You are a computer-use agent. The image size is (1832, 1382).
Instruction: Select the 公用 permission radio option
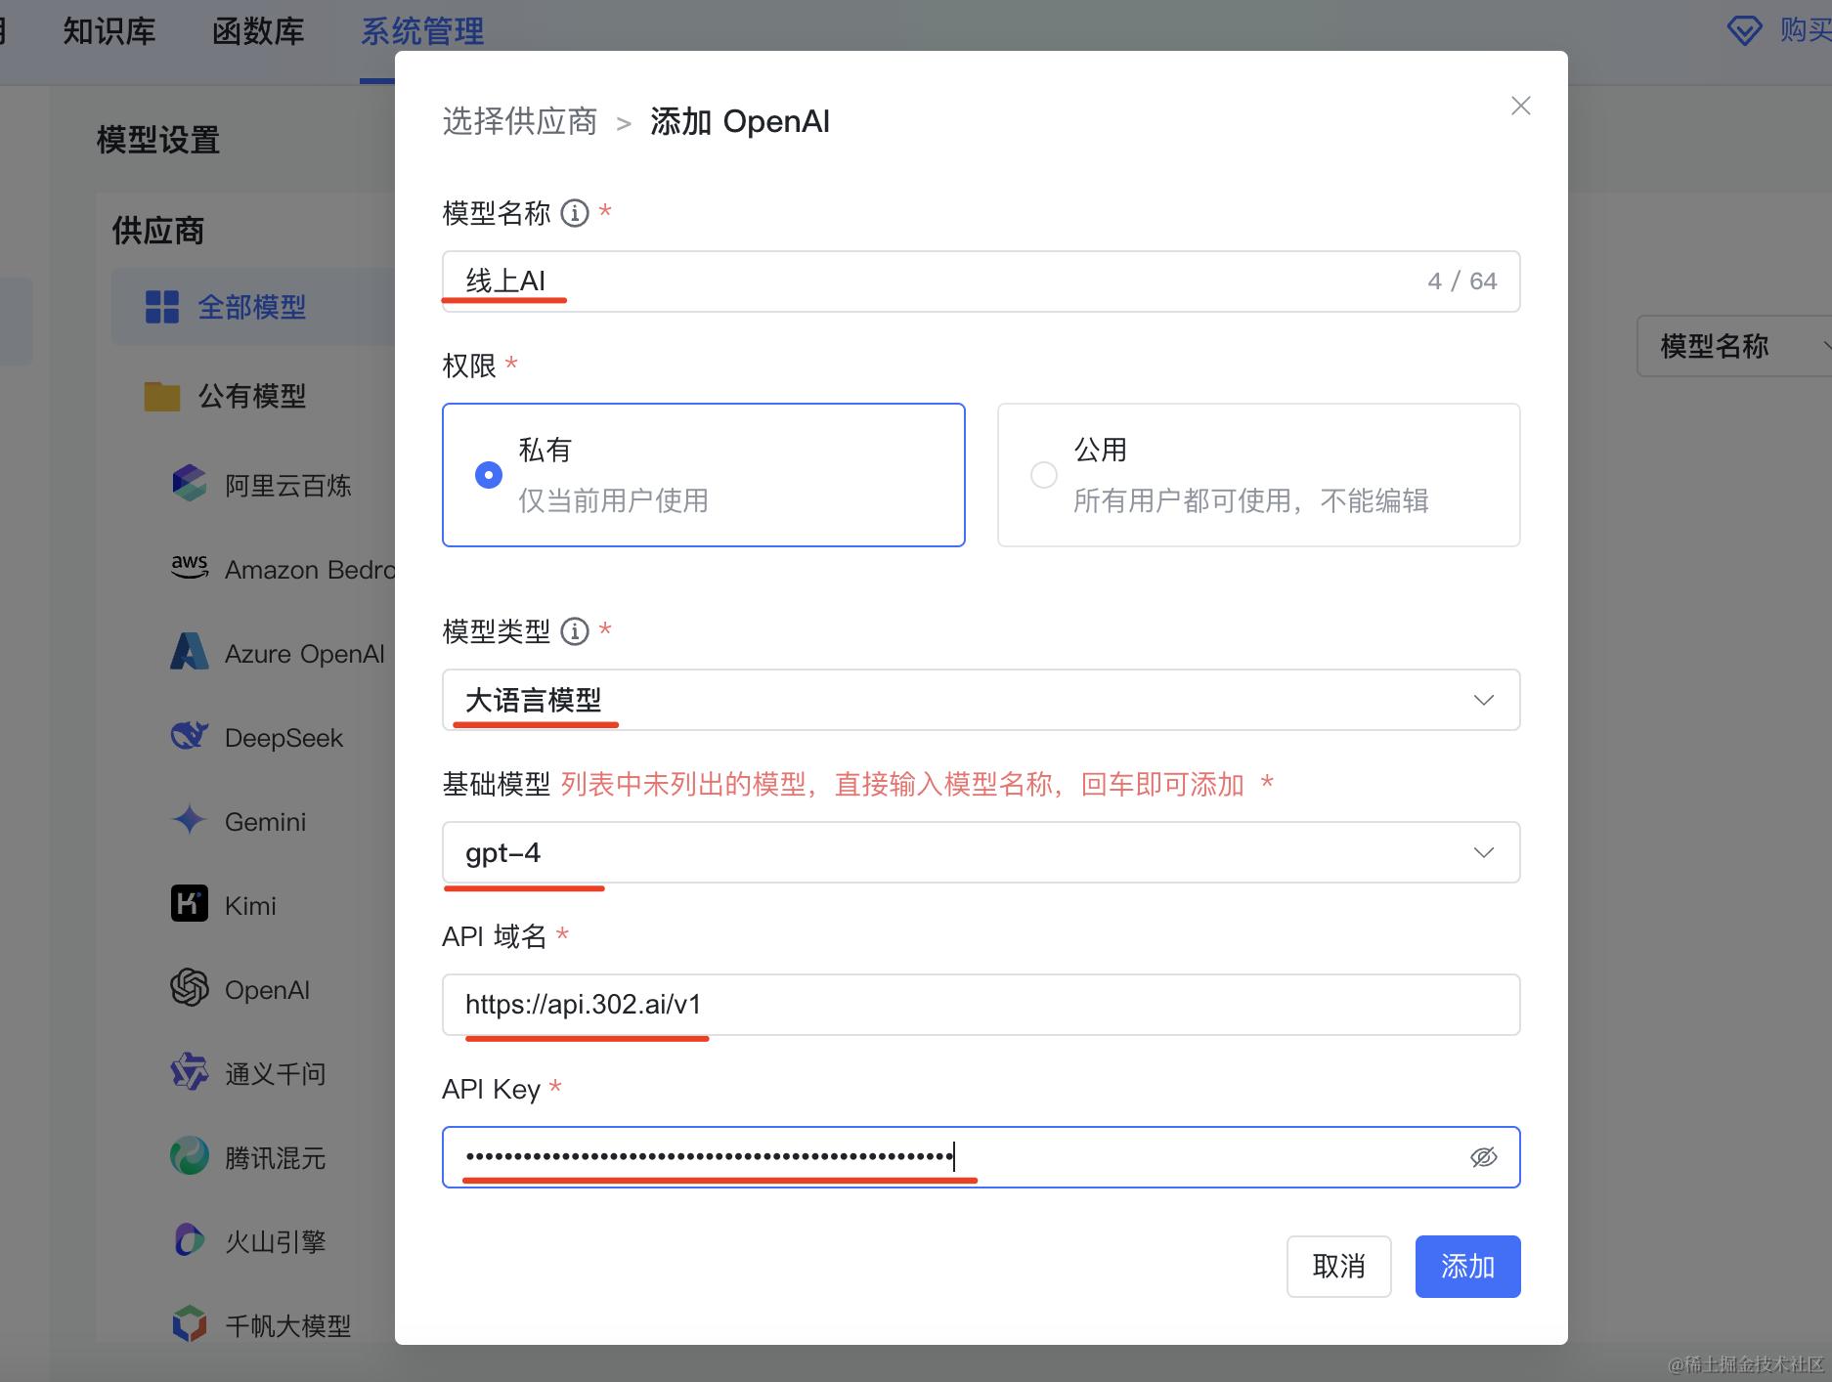(1258, 475)
